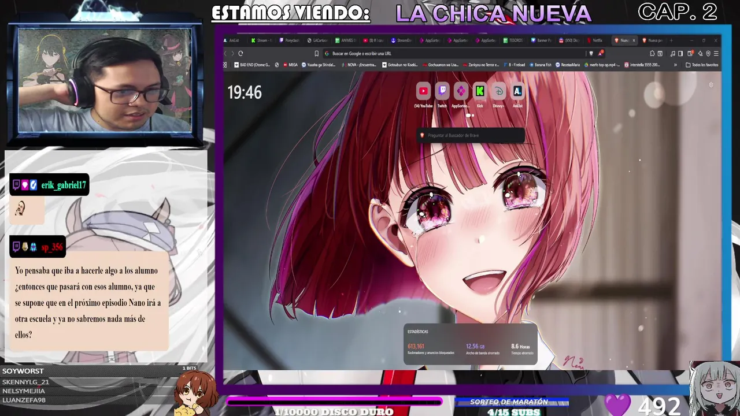Open the browser hamburger main menu

(716, 54)
